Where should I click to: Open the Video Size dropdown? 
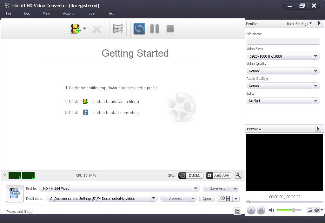pyautogui.click(x=316, y=56)
